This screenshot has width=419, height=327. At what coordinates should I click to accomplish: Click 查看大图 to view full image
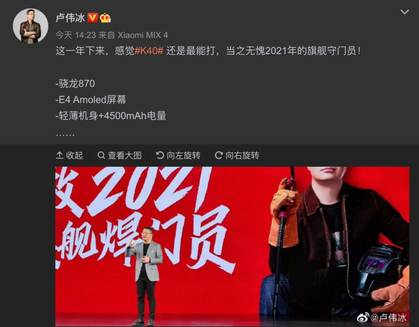click(x=119, y=155)
